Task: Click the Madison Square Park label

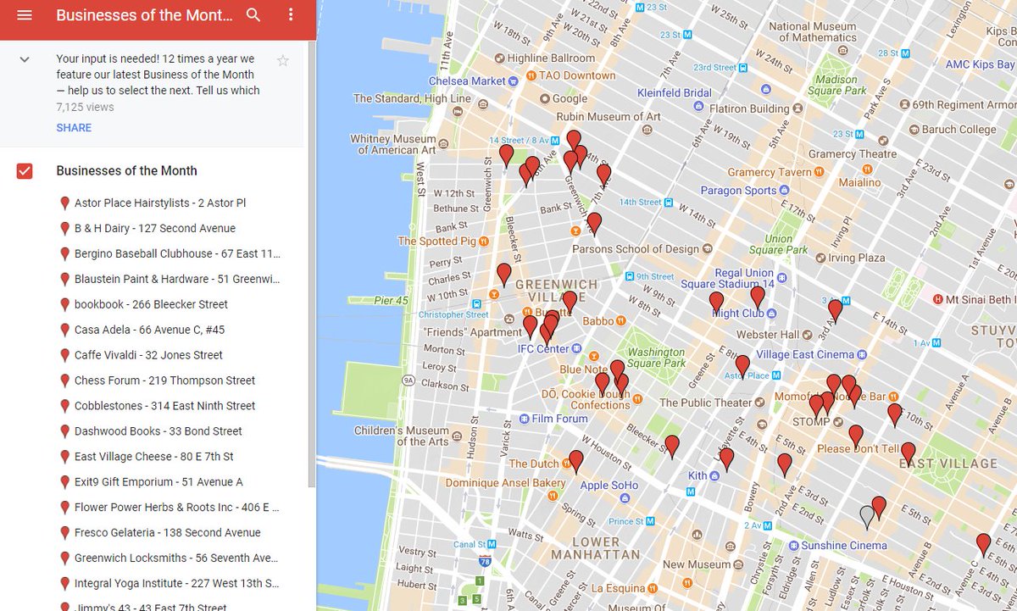Action: coord(837,85)
